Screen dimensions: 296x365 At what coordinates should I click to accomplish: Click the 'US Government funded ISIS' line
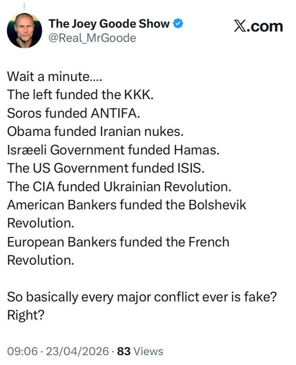(x=106, y=168)
